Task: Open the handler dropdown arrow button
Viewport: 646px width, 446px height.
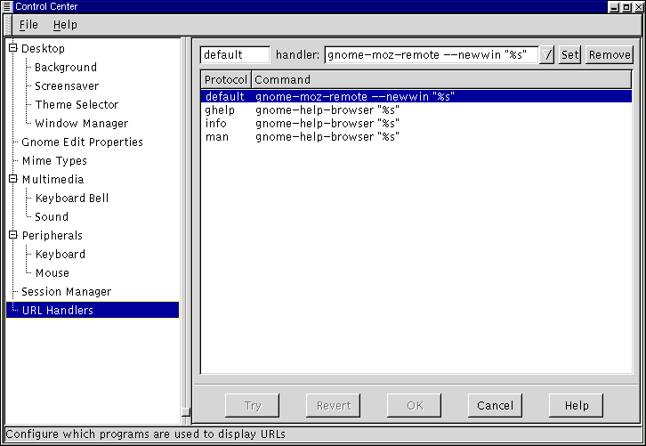Action: 548,55
